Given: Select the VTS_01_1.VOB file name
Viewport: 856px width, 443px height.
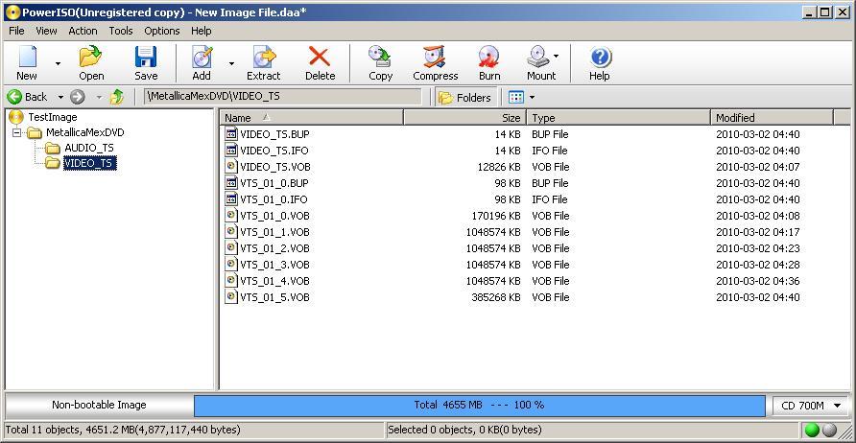Looking at the screenshot, I should pyautogui.click(x=274, y=232).
